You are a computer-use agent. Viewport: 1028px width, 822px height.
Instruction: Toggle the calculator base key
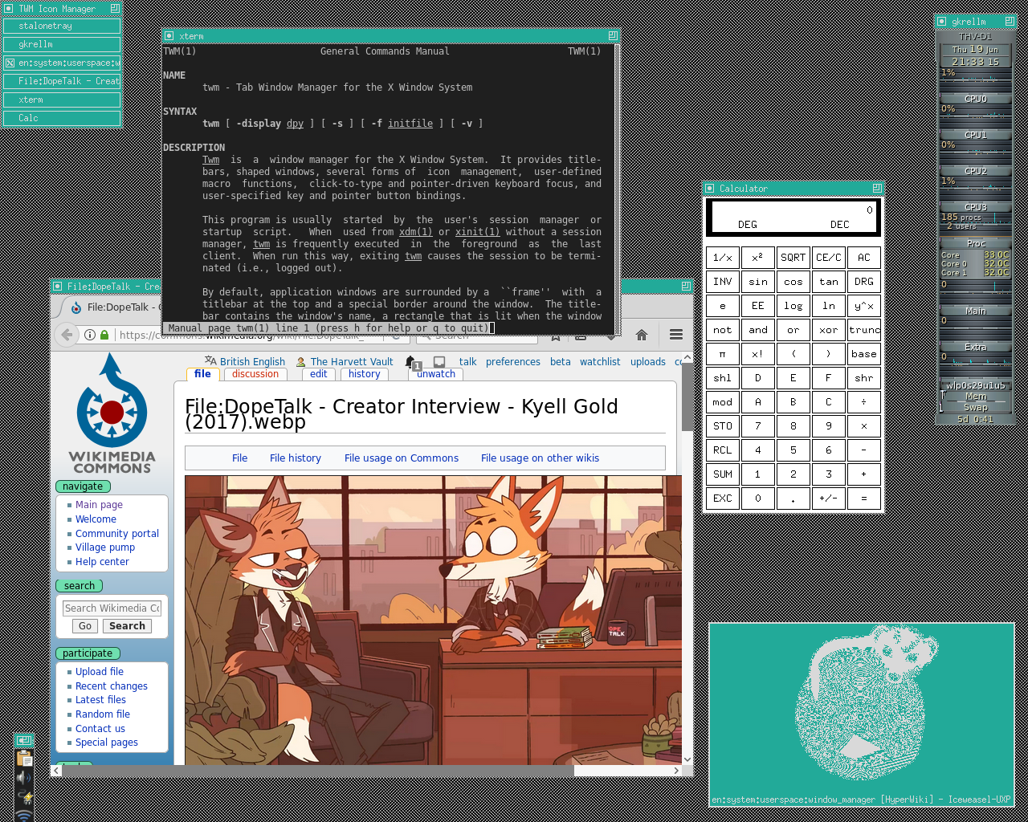(x=863, y=354)
